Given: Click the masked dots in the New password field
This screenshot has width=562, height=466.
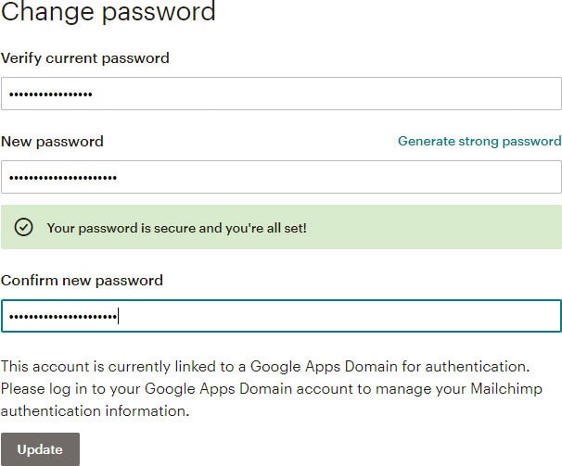Looking at the screenshot, I should [x=63, y=177].
